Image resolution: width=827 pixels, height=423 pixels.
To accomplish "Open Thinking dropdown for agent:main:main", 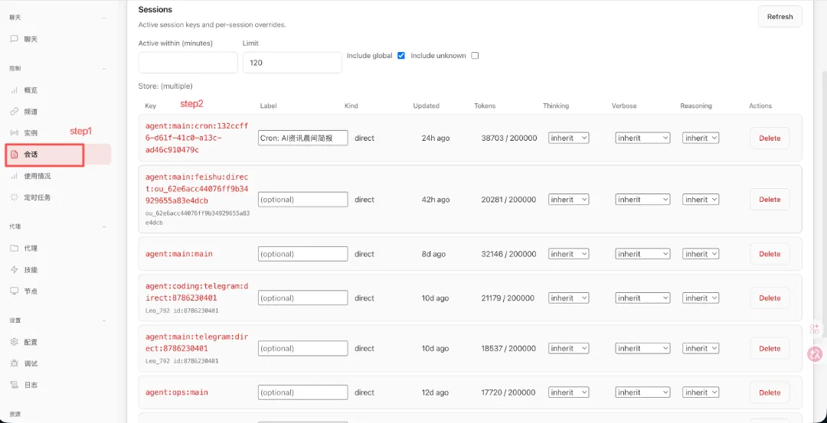I will (x=568, y=254).
